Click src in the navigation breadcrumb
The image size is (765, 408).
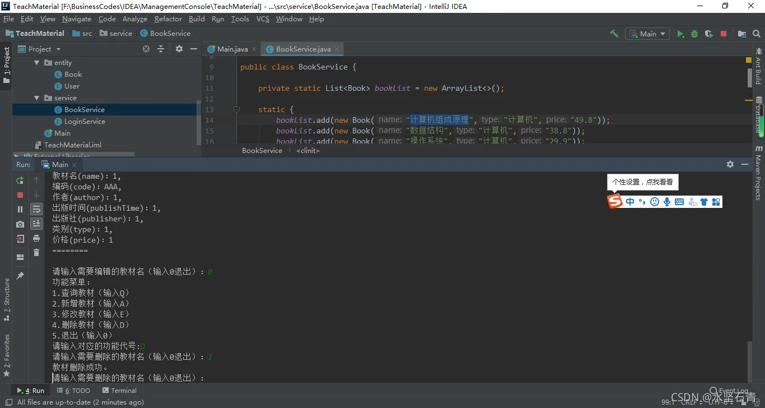coord(82,34)
